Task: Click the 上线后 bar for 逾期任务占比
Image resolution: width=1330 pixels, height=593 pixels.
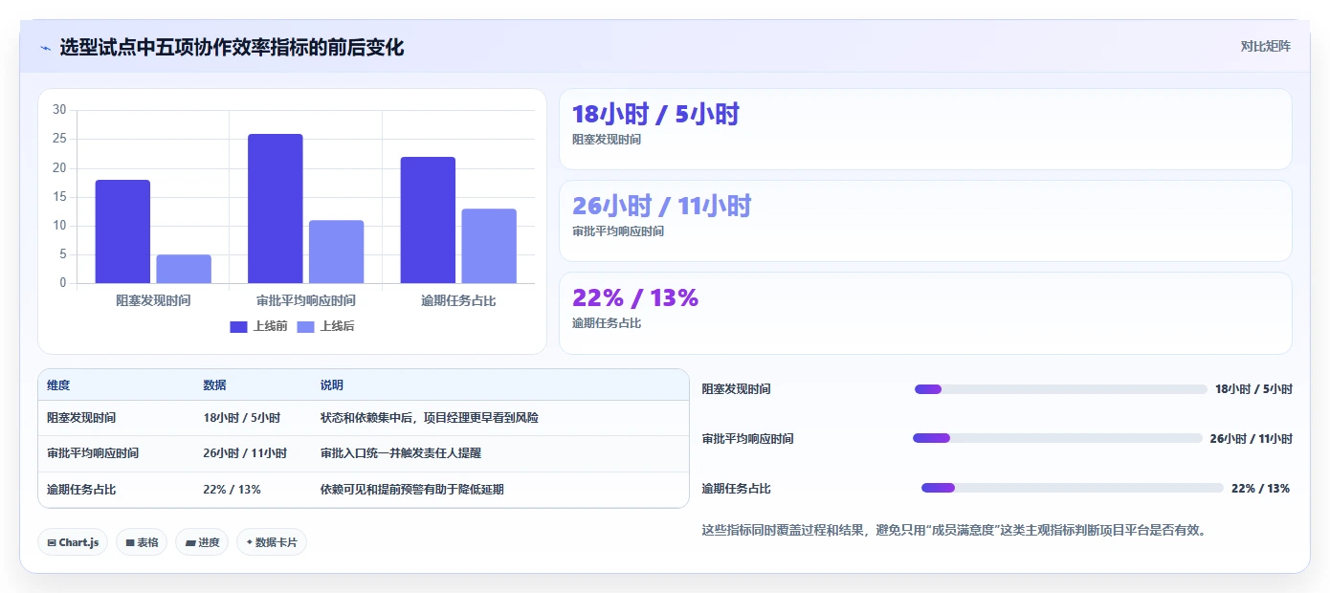Action: coord(489,246)
